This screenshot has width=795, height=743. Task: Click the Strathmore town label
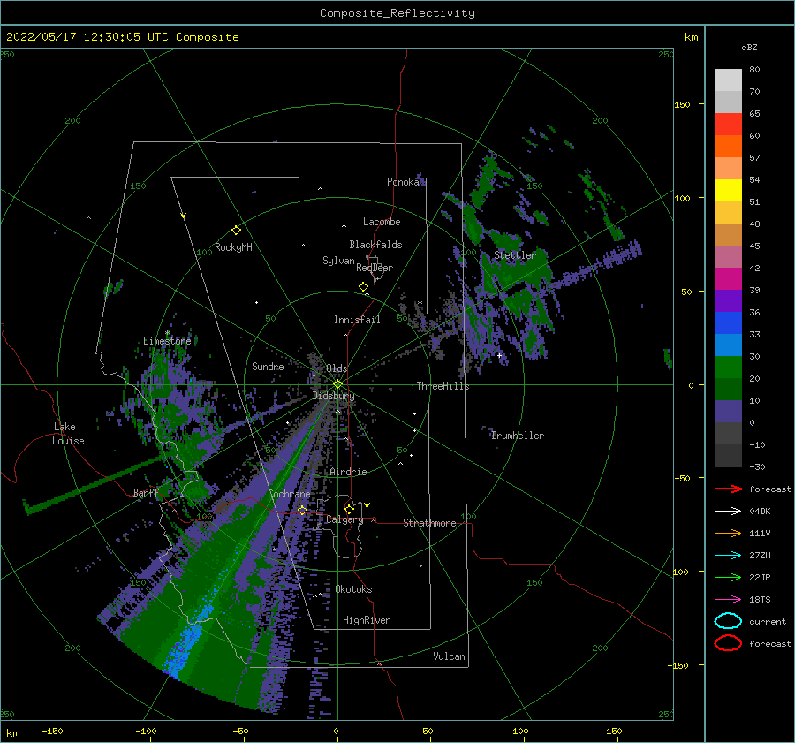click(x=429, y=523)
